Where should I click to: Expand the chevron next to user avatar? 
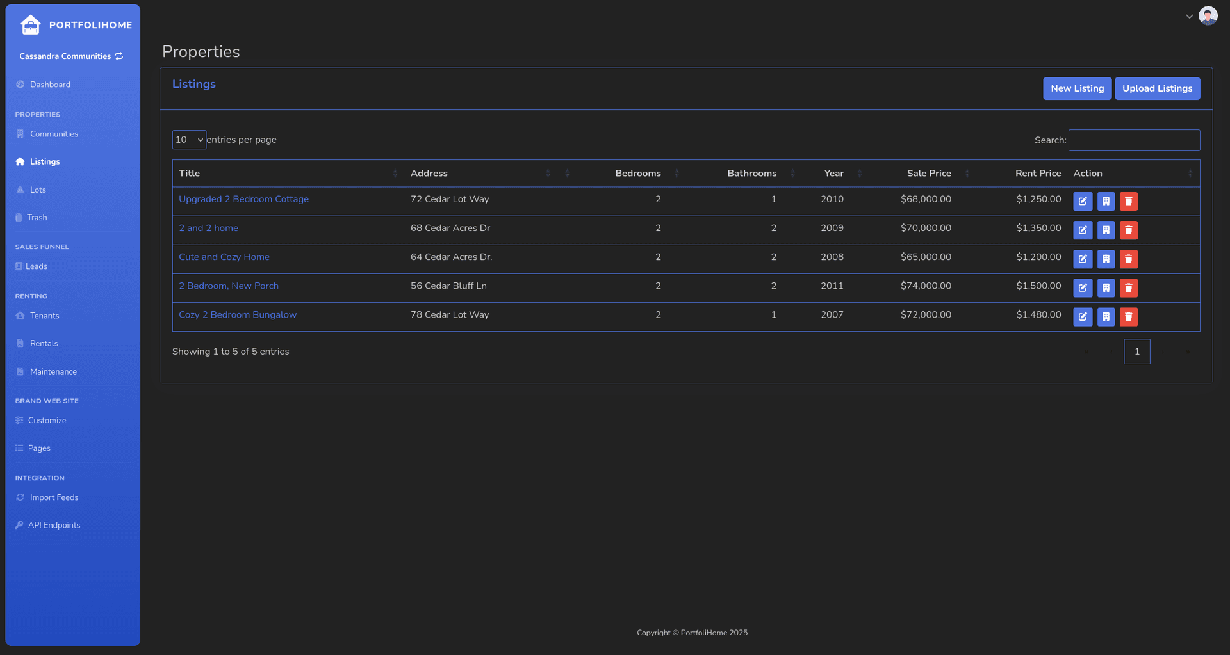click(1189, 17)
